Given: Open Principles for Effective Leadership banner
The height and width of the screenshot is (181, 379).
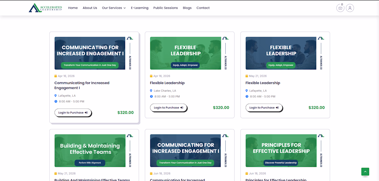Looking at the screenshot, I should [x=285, y=151].
